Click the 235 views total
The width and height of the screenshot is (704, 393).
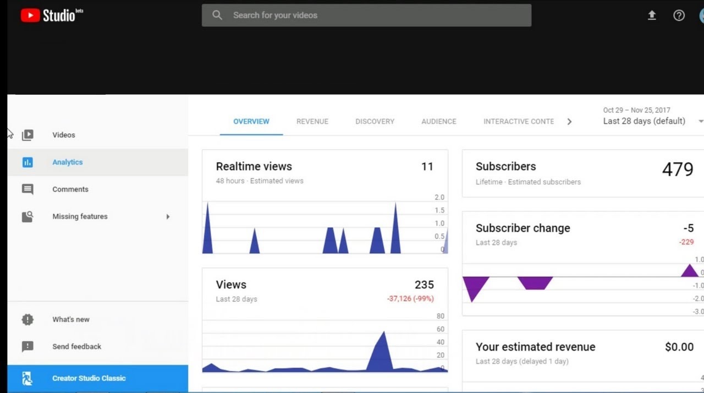point(424,285)
